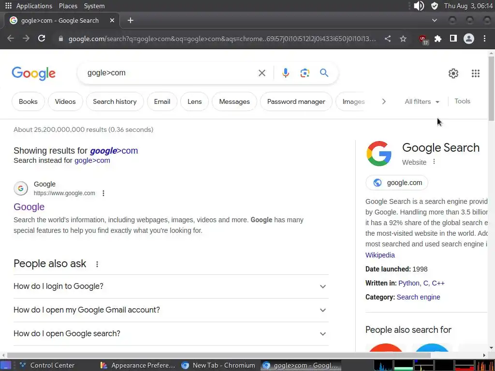The height and width of the screenshot is (371, 495).
Task: Click the vertical page scrollbar
Action: (491, 88)
